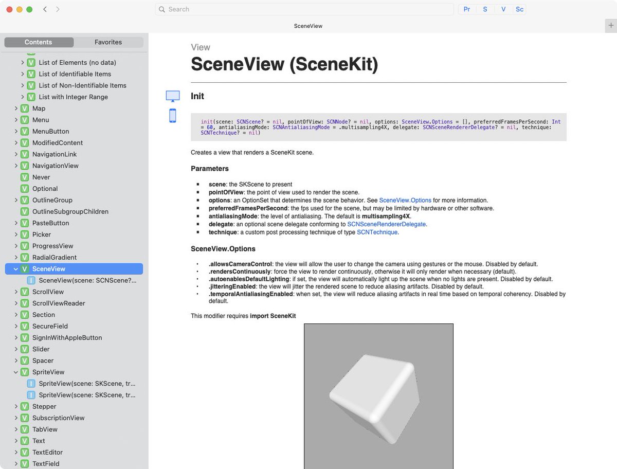The height and width of the screenshot is (469, 617).
Task: Click the init code signature block
Action: 378,127
